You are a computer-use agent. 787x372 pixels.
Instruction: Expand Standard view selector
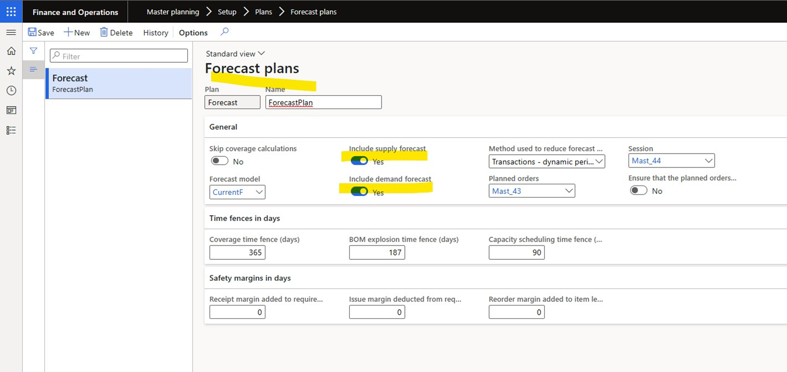tap(235, 54)
